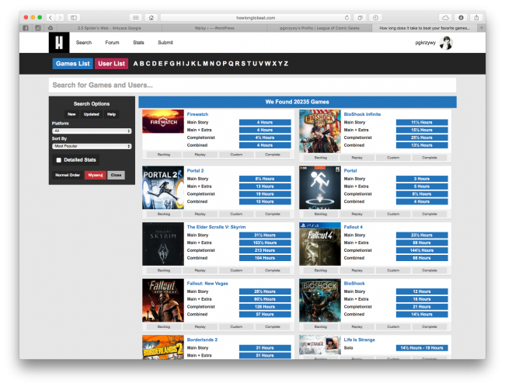This screenshot has width=505, height=387.
Task: Click Replay under BioShock Infinite
Action: pyautogui.click(x=357, y=158)
